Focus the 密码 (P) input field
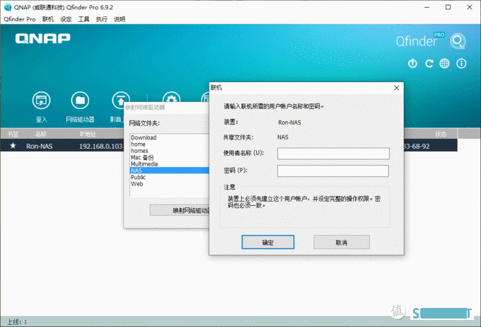 pyautogui.click(x=333, y=171)
